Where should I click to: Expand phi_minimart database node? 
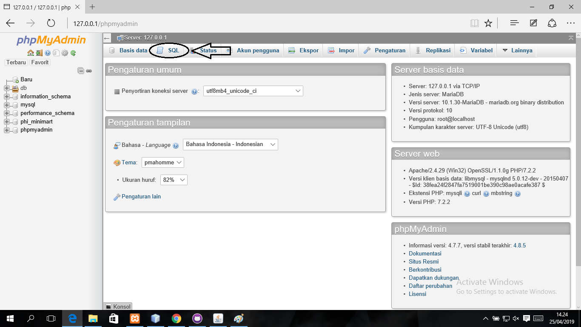tap(6, 122)
